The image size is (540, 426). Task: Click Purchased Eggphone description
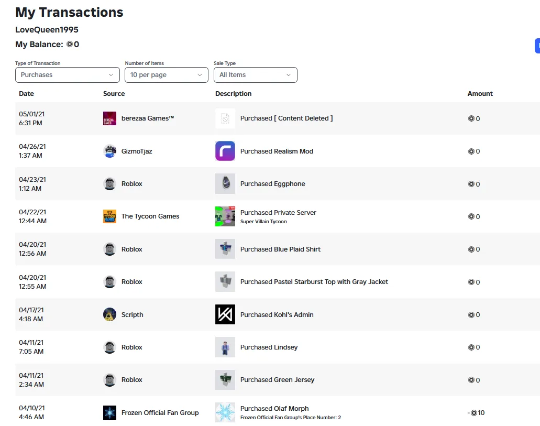(273, 184)
